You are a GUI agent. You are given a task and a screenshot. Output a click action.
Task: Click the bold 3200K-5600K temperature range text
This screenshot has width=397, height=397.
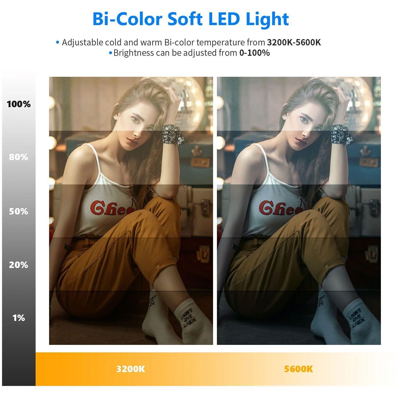click(294, 42)
